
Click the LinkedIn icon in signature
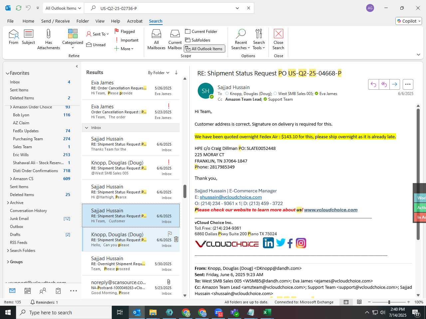[268, 243]
